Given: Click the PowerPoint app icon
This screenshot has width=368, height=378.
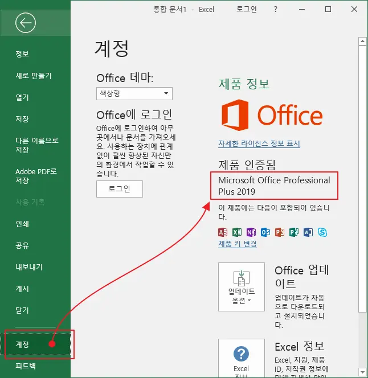Looking at the screenshot, I should click(280, 232).
